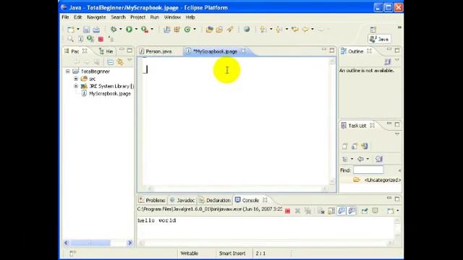463x260 pixels.
Task: Click the External Tools run icon
Action: pyautogui.click(x=145, y=29)
